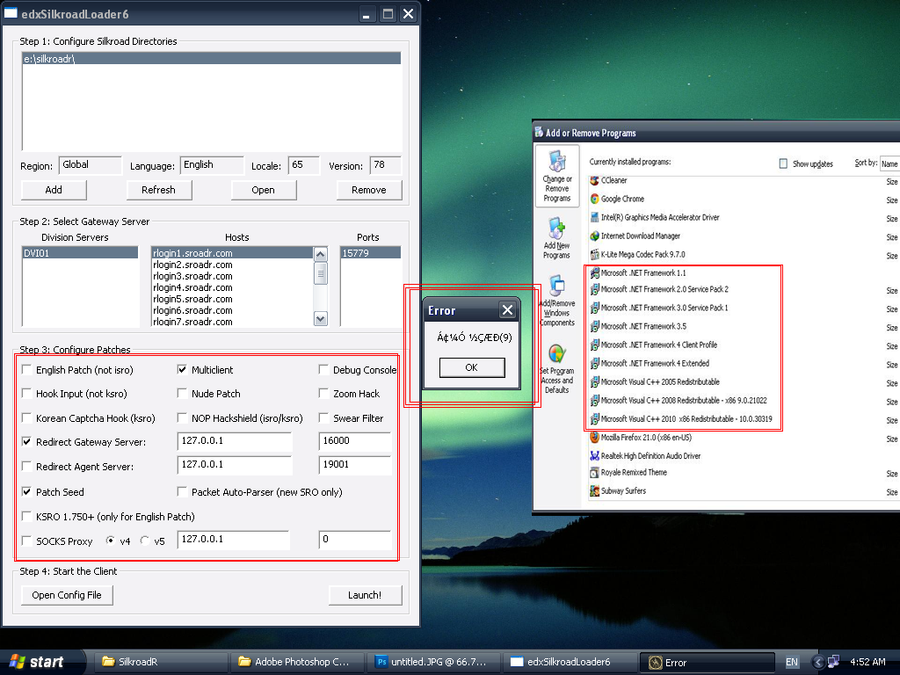Switch to Error taskbar item
The width and height of the screenshot is (900, 675).
point(708,662)
